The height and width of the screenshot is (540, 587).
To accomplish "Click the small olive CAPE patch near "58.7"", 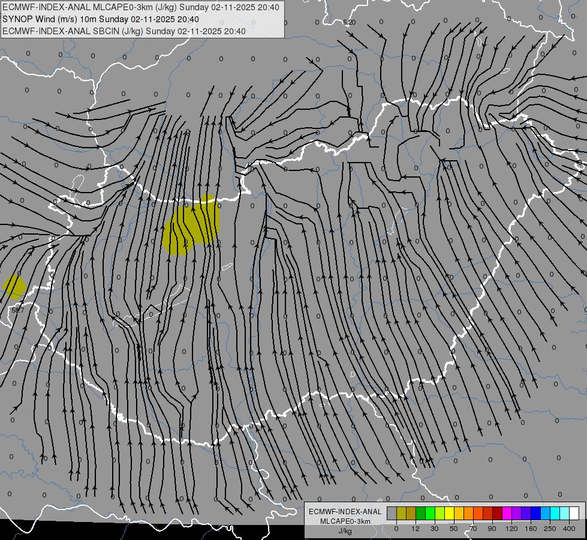I will (14, 287).
